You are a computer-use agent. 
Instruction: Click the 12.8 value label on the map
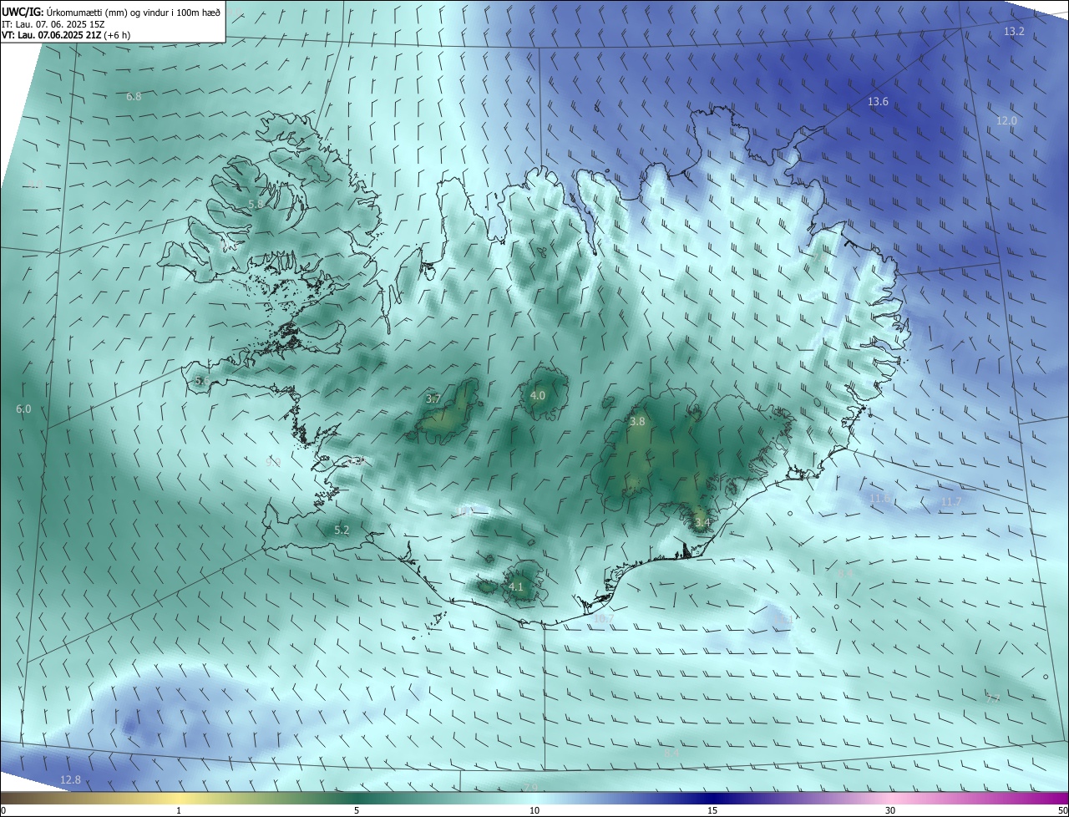(71, 780)
